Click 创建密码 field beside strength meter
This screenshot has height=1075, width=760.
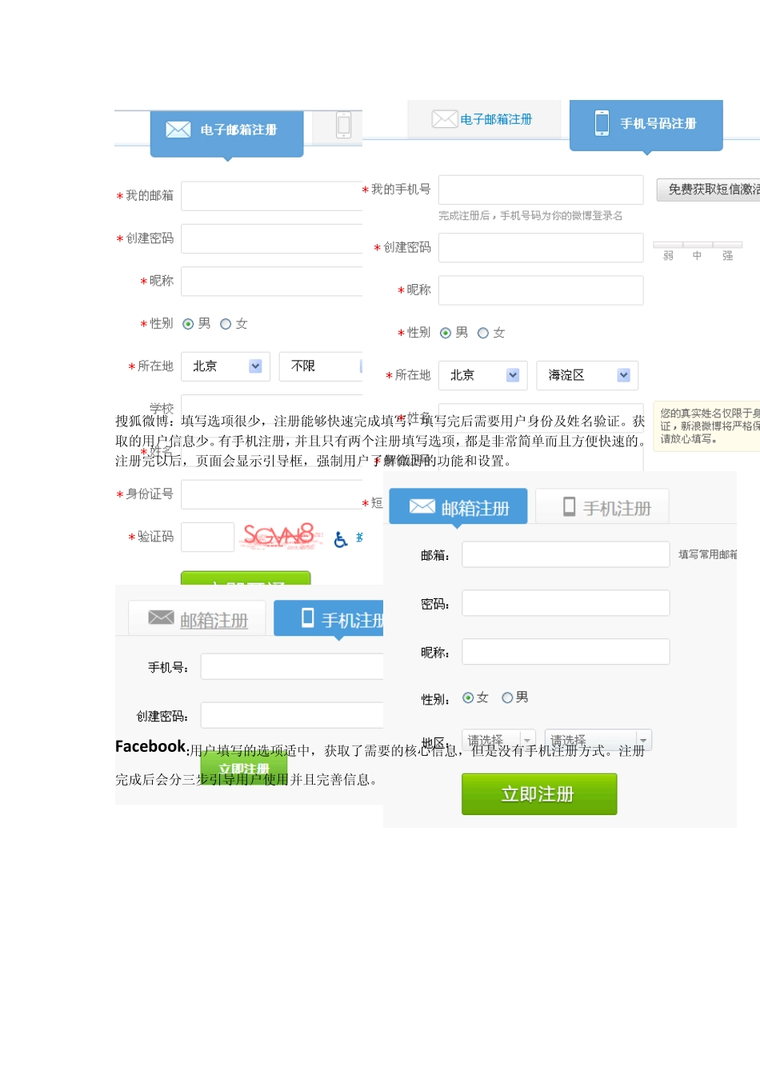point(541,248)
